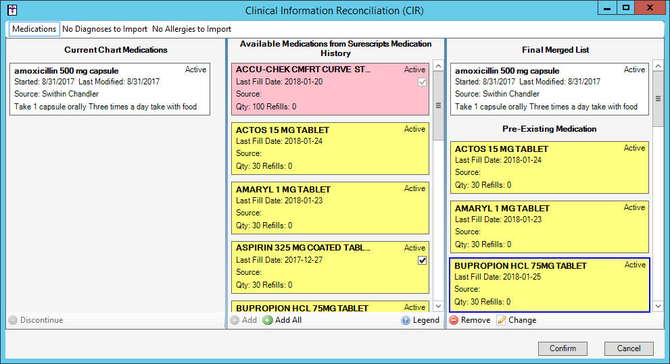670x364 pixels.
Task: Click the CIR application icon in title bar
Action: (x=12, y=9)
